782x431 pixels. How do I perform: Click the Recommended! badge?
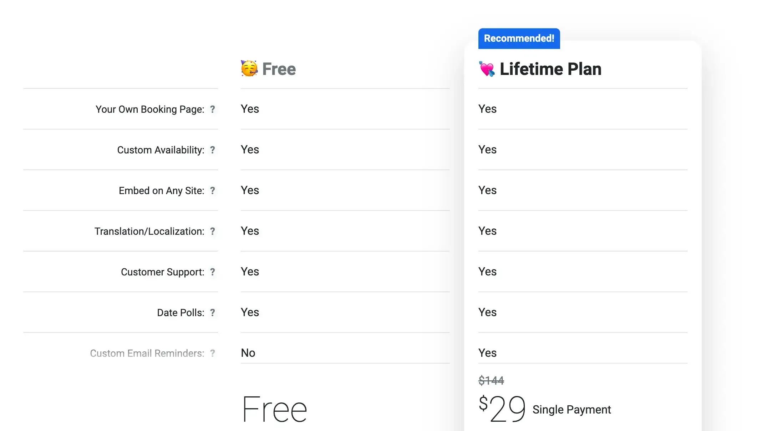coord(518,38)
